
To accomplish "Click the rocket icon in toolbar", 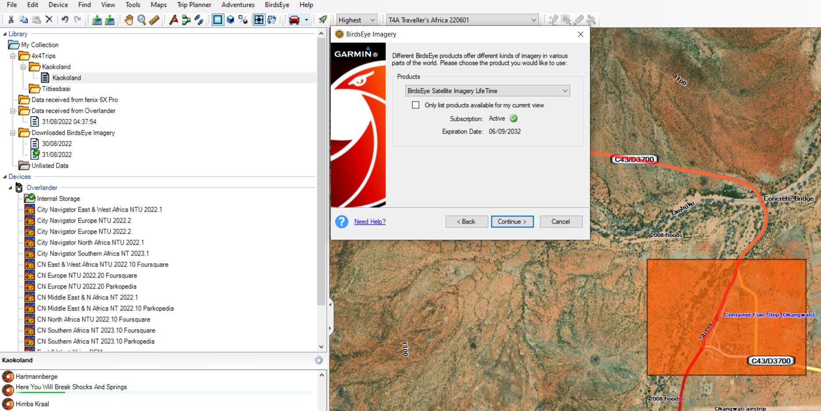I will (x=323, y=20).
